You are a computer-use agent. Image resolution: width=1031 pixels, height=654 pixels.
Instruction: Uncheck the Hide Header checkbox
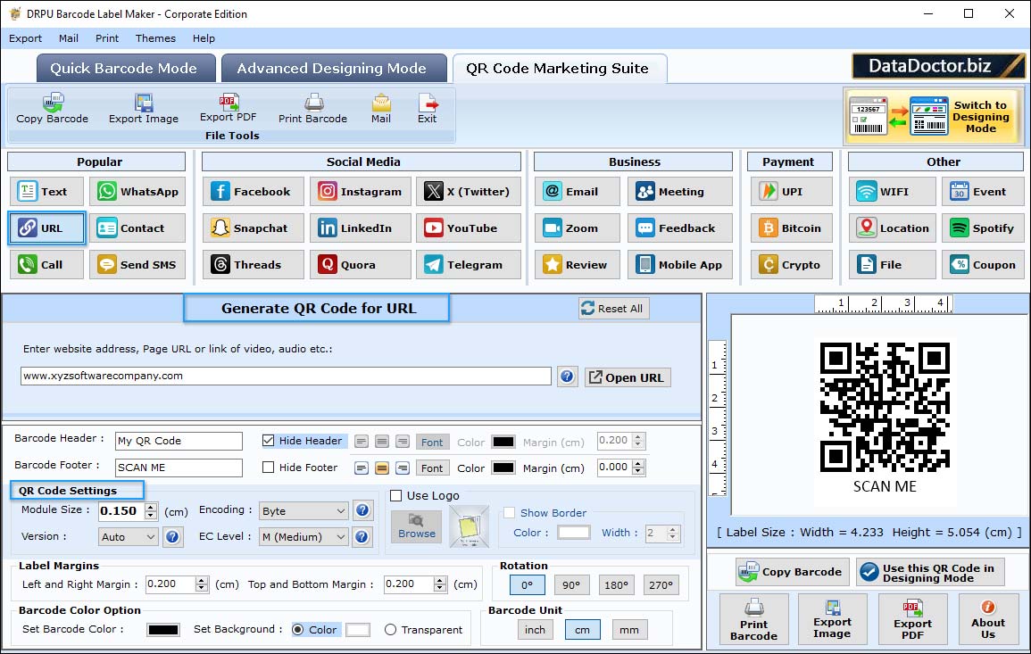(269, 441)
